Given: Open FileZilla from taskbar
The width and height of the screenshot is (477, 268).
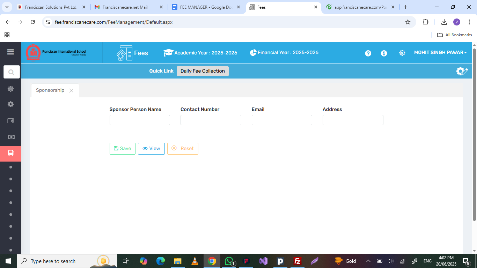Looking at the screenshot, I should pyautogui.click(x=298, y=261).
